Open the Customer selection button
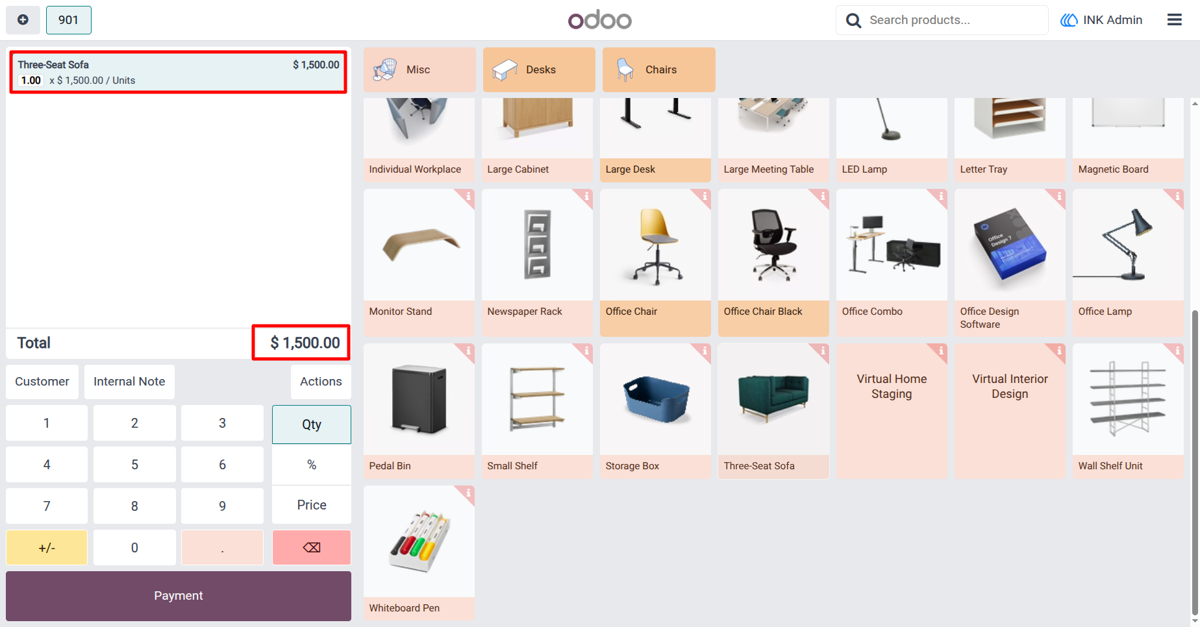This screenshot has height=627, width=1200. pos(42,382)
